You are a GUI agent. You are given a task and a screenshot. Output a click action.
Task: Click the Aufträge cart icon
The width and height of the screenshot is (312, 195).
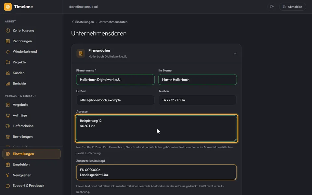[x=8, y=115]
